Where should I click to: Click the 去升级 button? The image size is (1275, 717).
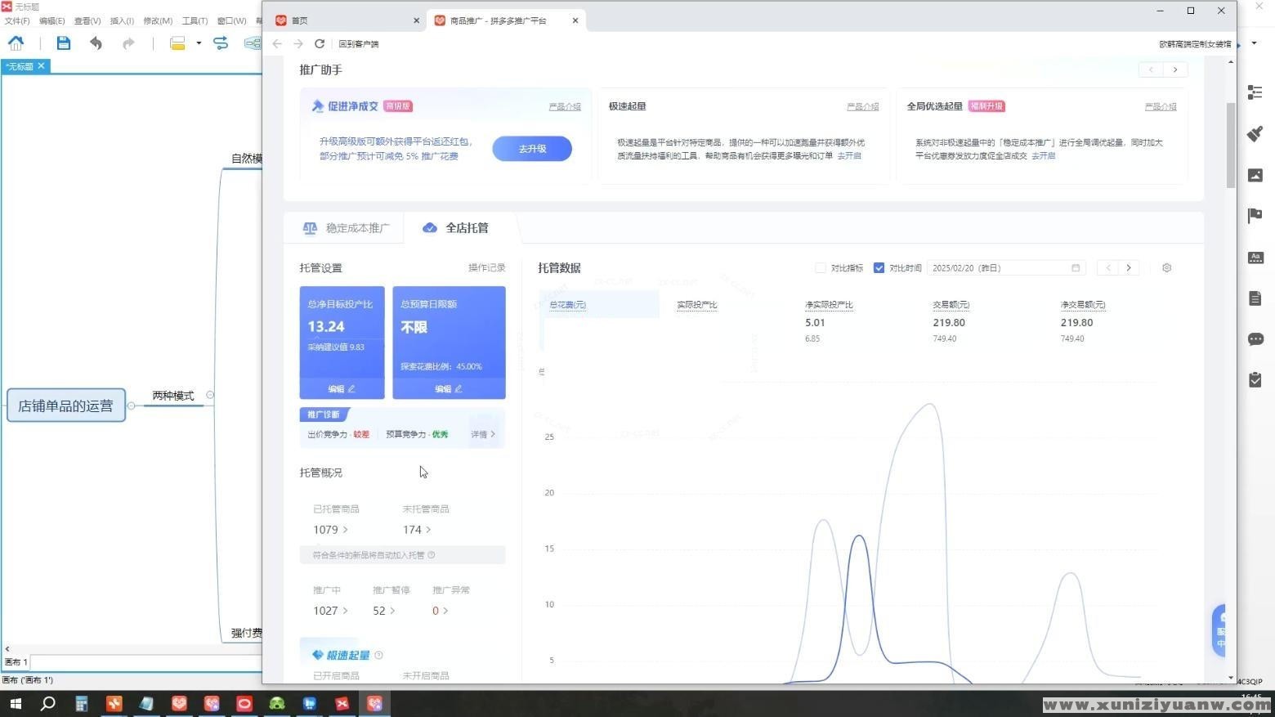coord(532,149)
